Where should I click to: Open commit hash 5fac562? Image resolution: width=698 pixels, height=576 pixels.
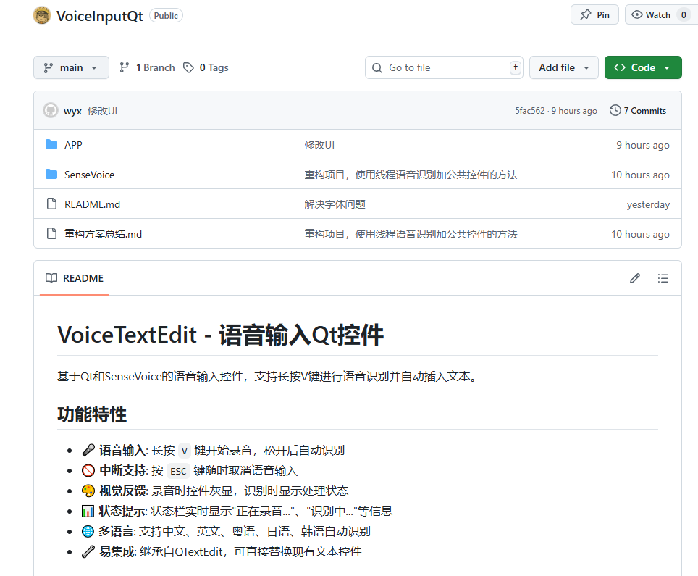click(530, 110)
